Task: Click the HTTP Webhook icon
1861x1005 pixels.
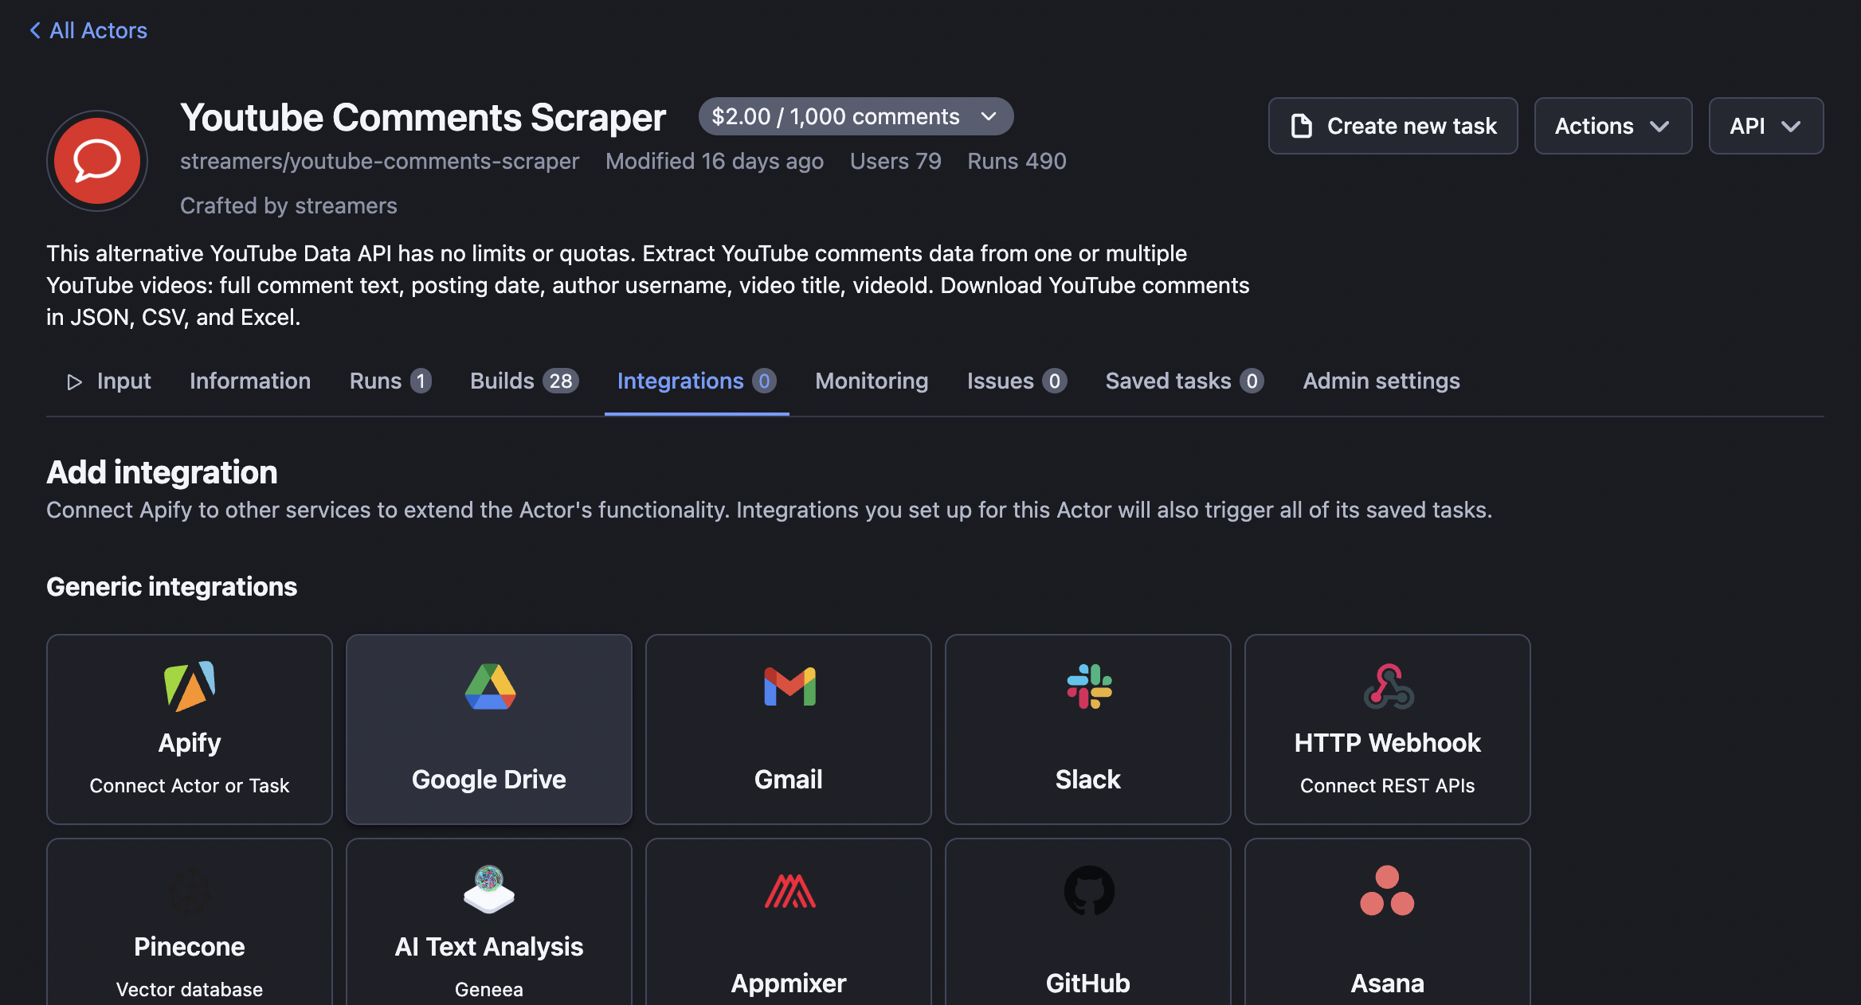Action: tap(1388, 686)
